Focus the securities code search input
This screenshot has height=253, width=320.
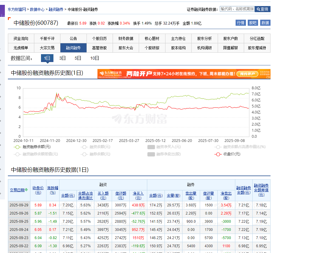(237, 9)
